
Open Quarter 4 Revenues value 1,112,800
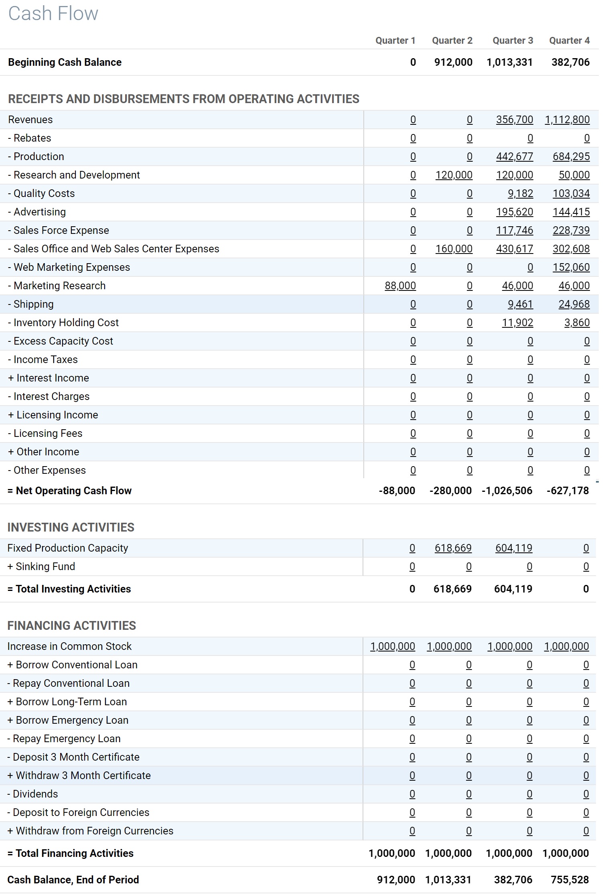(567, 120)
